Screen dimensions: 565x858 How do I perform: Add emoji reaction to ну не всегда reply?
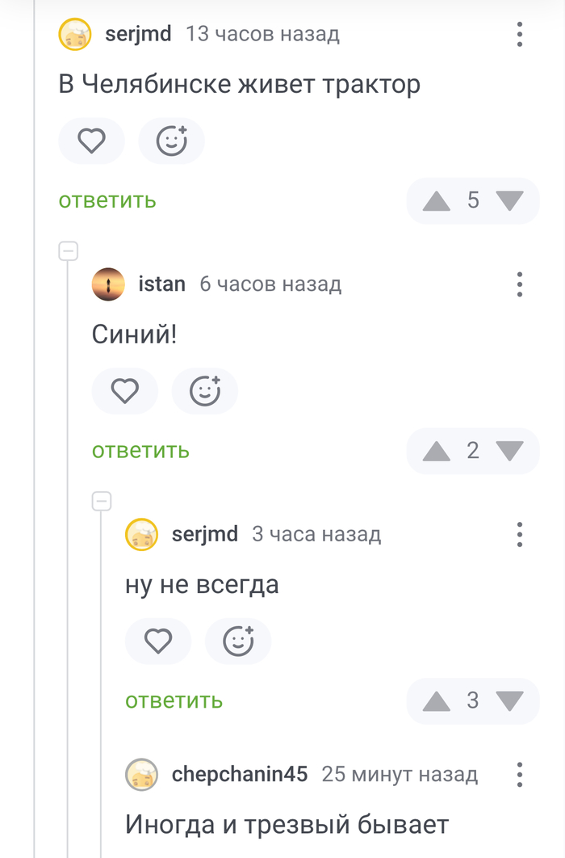237,641
